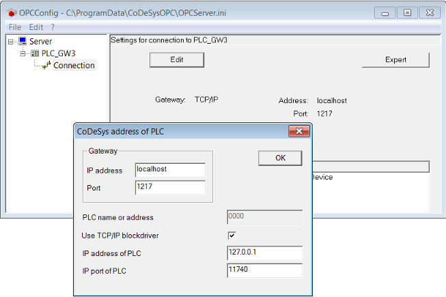Confirm dialog with the OK button
This screenshot has height=297, width=446.
[x=280, y=158]
